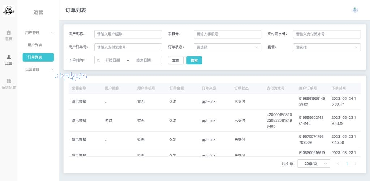The height and width of the screenshot is (181, 370).
Task: Open the 20条/页 page size dropdown
Action: 314,164
